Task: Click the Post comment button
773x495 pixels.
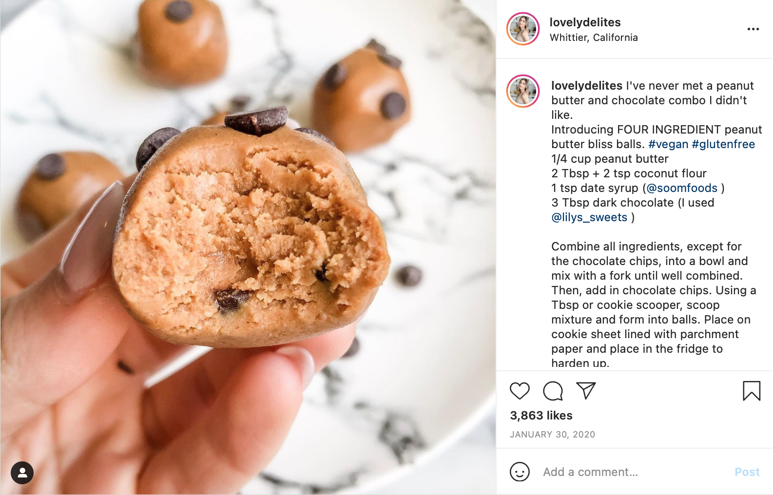Action: point(747,472)
